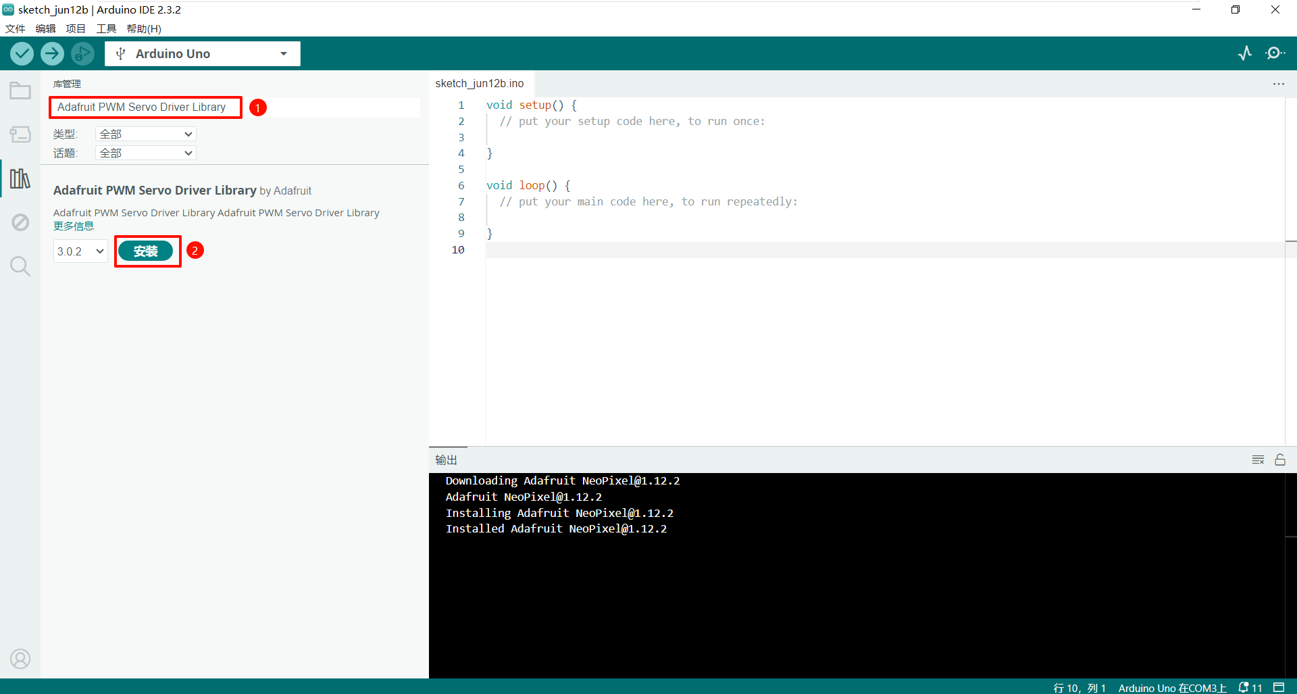Open the 项目 menu
The image size is (1297, 694).
(76, 28)
